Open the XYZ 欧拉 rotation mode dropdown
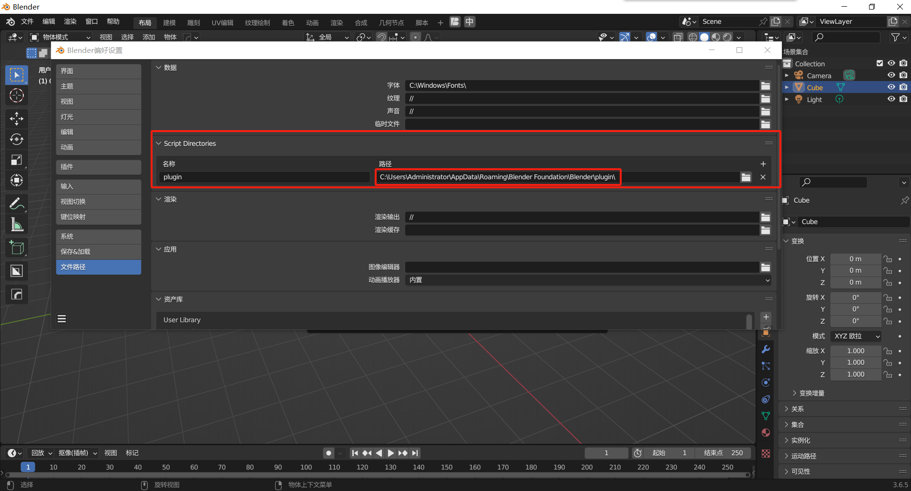 point(856,336)
